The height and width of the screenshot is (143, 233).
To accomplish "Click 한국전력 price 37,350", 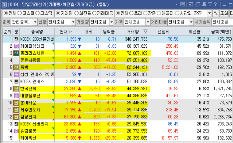I will pos(70,89).
